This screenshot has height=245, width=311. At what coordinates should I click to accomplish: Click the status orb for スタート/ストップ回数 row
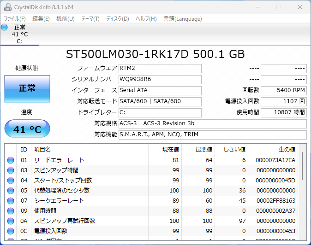(11, 181)
